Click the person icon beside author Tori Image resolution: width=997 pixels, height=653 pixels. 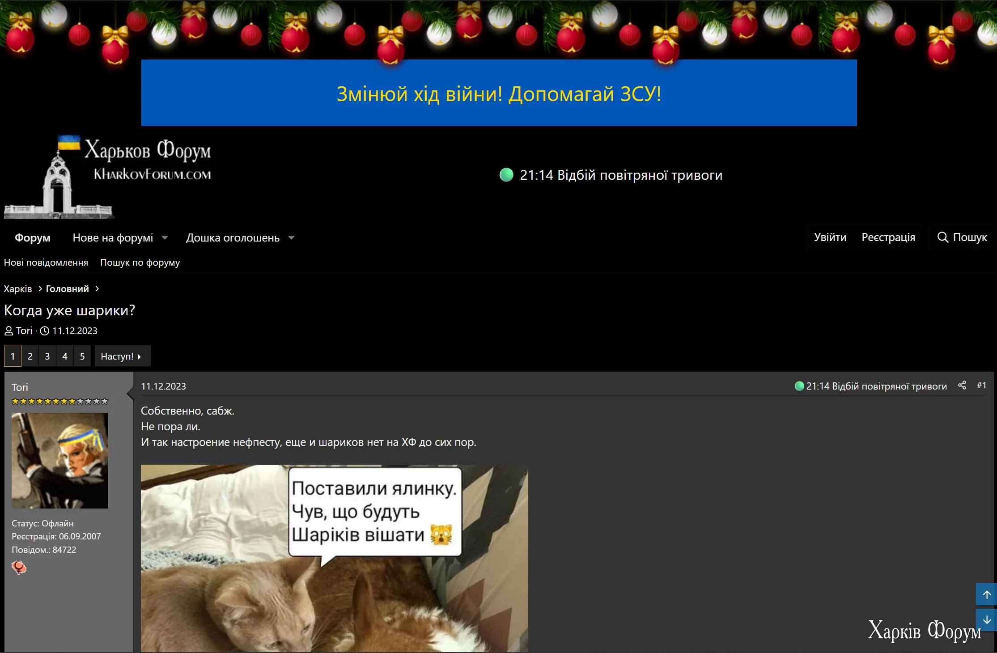[9, 331]
